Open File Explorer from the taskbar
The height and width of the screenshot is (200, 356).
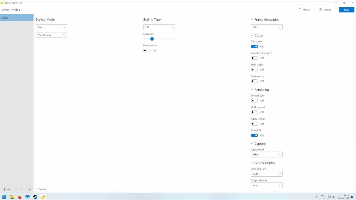coord(12,197)
